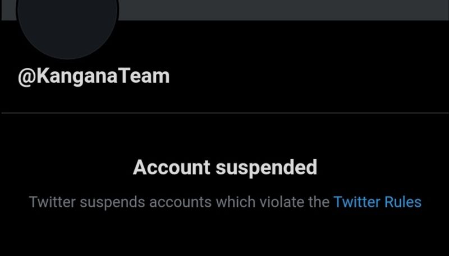
Task: Click the word "Account" in the heading
Action: (x=171, y=167)
